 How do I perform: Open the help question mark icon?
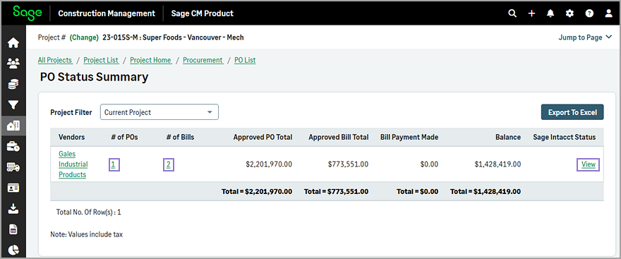coord(589,13)
